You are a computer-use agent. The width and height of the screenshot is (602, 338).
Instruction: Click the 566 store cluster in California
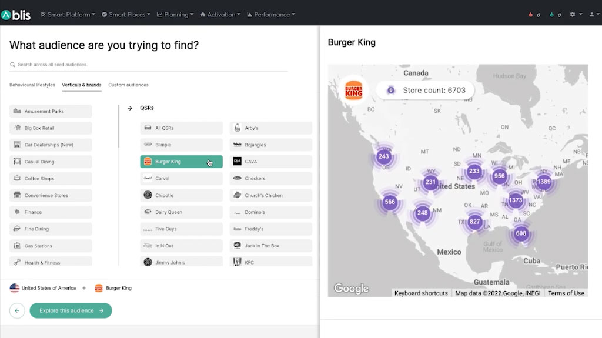point(390,202)
